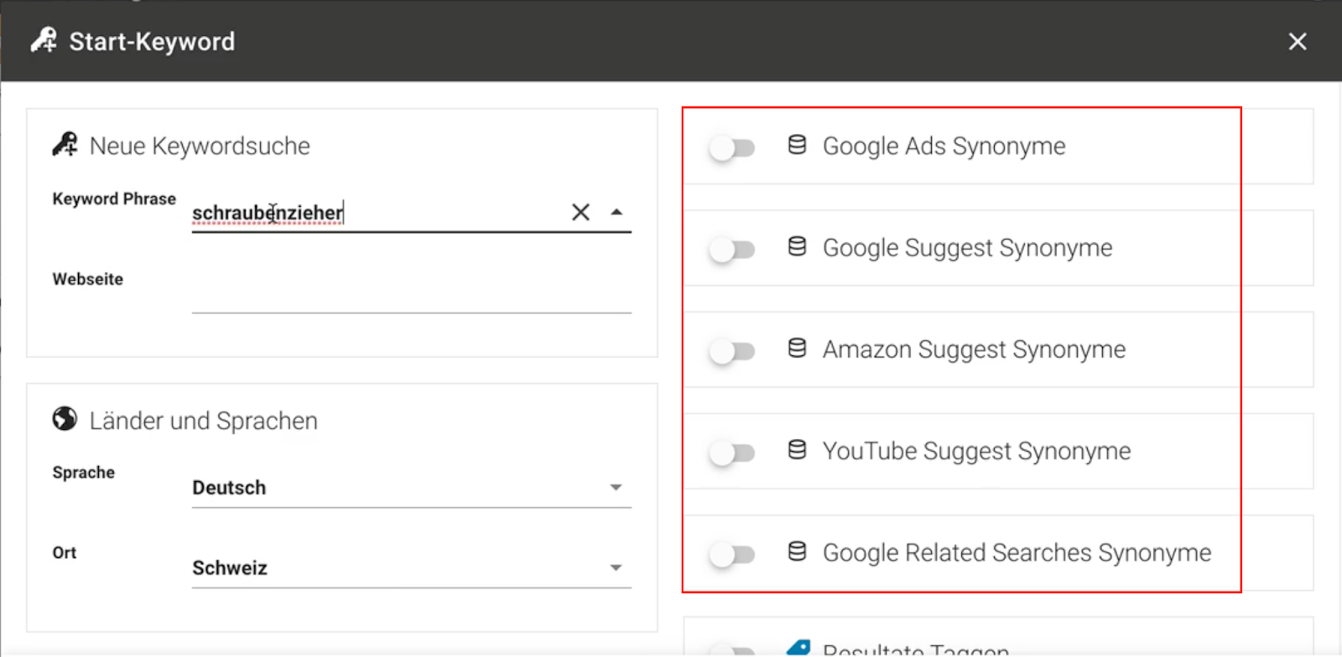Toggle the Amazon Suggest Synonyme switch

point(732,351)
